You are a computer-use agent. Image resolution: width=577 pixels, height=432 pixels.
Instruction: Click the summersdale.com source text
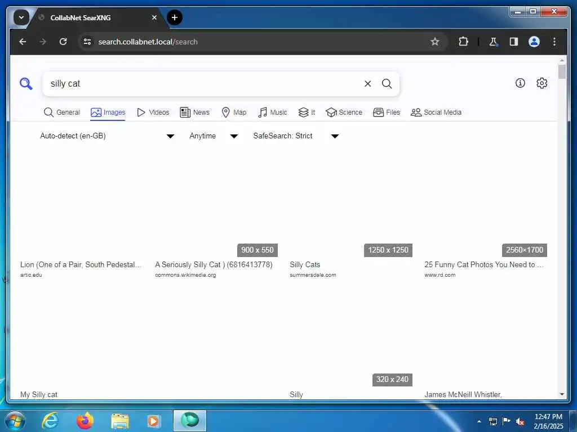[x=313, y=274]
